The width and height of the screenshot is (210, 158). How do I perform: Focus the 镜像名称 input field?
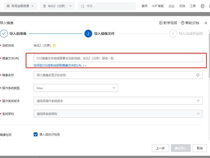(x=118, y=75)
